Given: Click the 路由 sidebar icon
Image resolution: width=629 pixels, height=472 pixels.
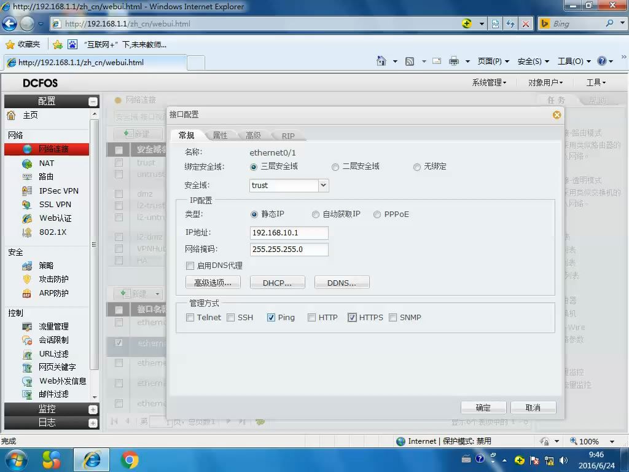Looking at the screenshot, I should 27,176.
